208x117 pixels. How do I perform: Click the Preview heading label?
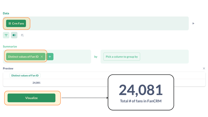(8, 68)
